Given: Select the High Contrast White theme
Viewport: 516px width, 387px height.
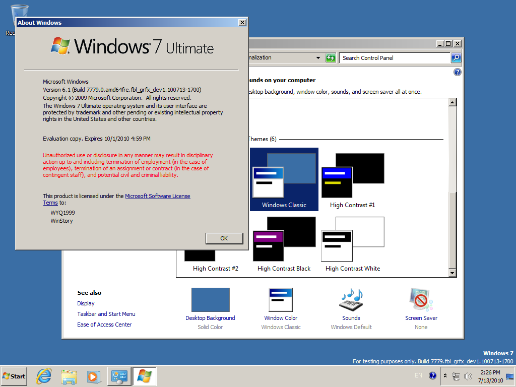Looking at the screenshot, I should [352, 244].
